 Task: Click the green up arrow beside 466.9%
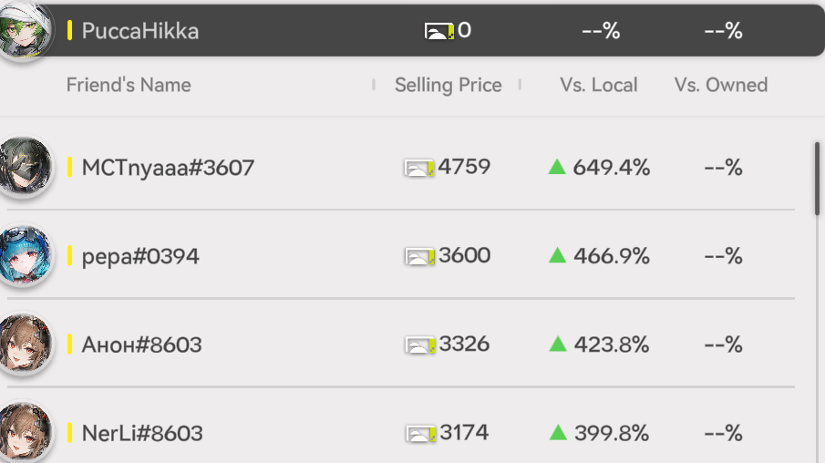click(558, 256)
